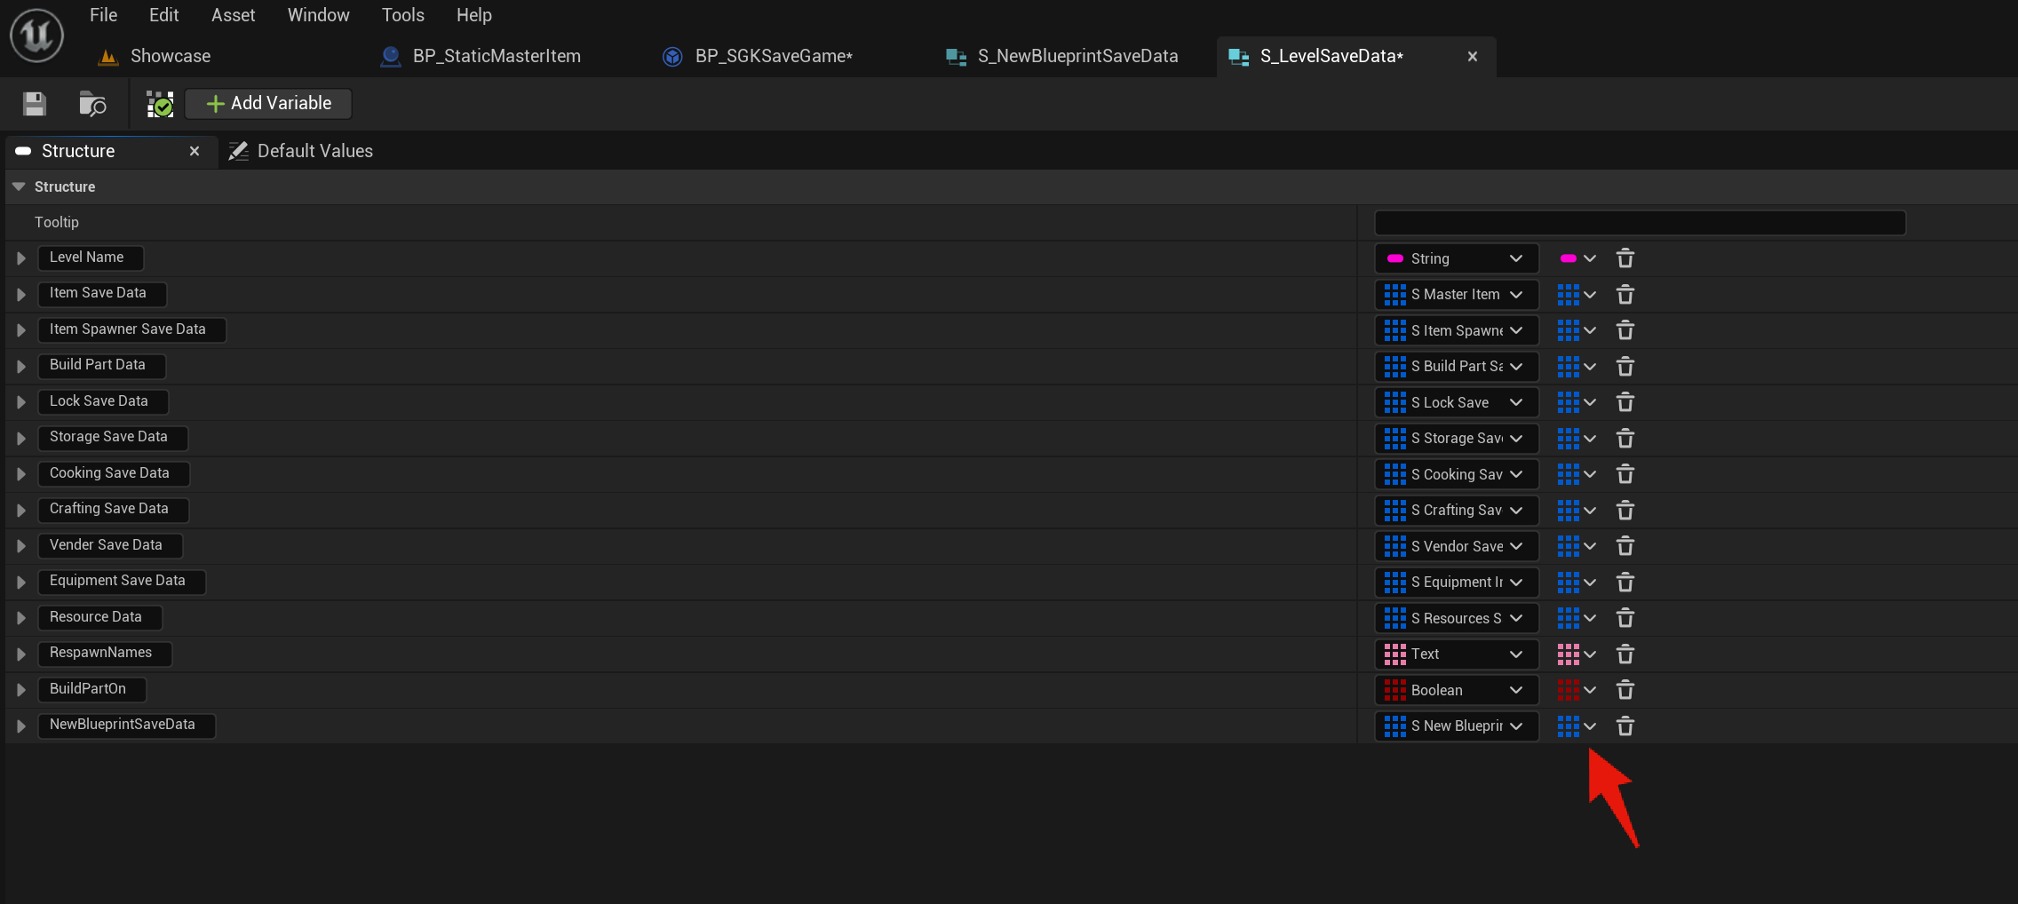Open the Boolean type dropdown for BuildPartOn
The width and height of the screenshot is (2018, 904).
pos(1456,690)
